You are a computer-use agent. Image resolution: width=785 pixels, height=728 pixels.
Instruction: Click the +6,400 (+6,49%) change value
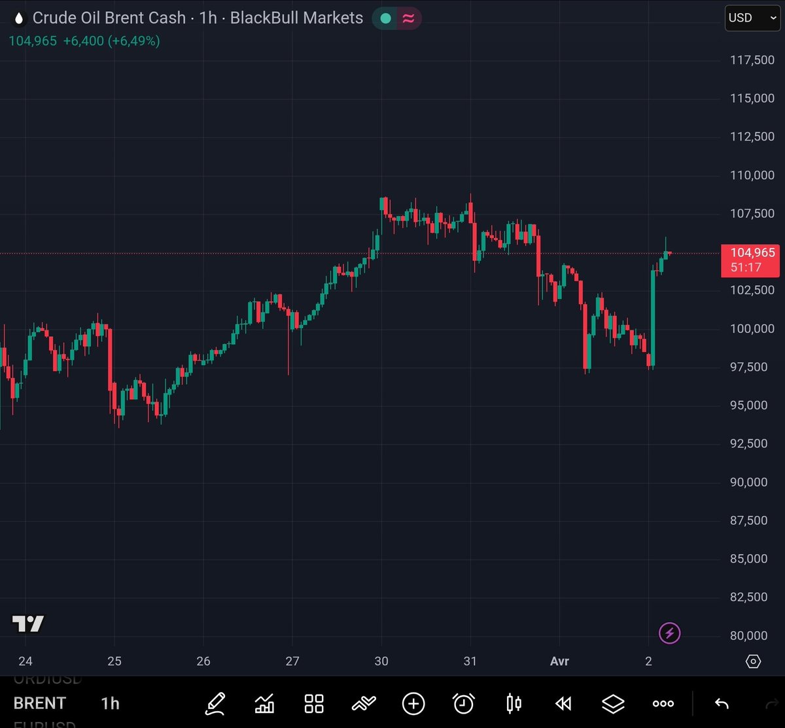(111, 41)
